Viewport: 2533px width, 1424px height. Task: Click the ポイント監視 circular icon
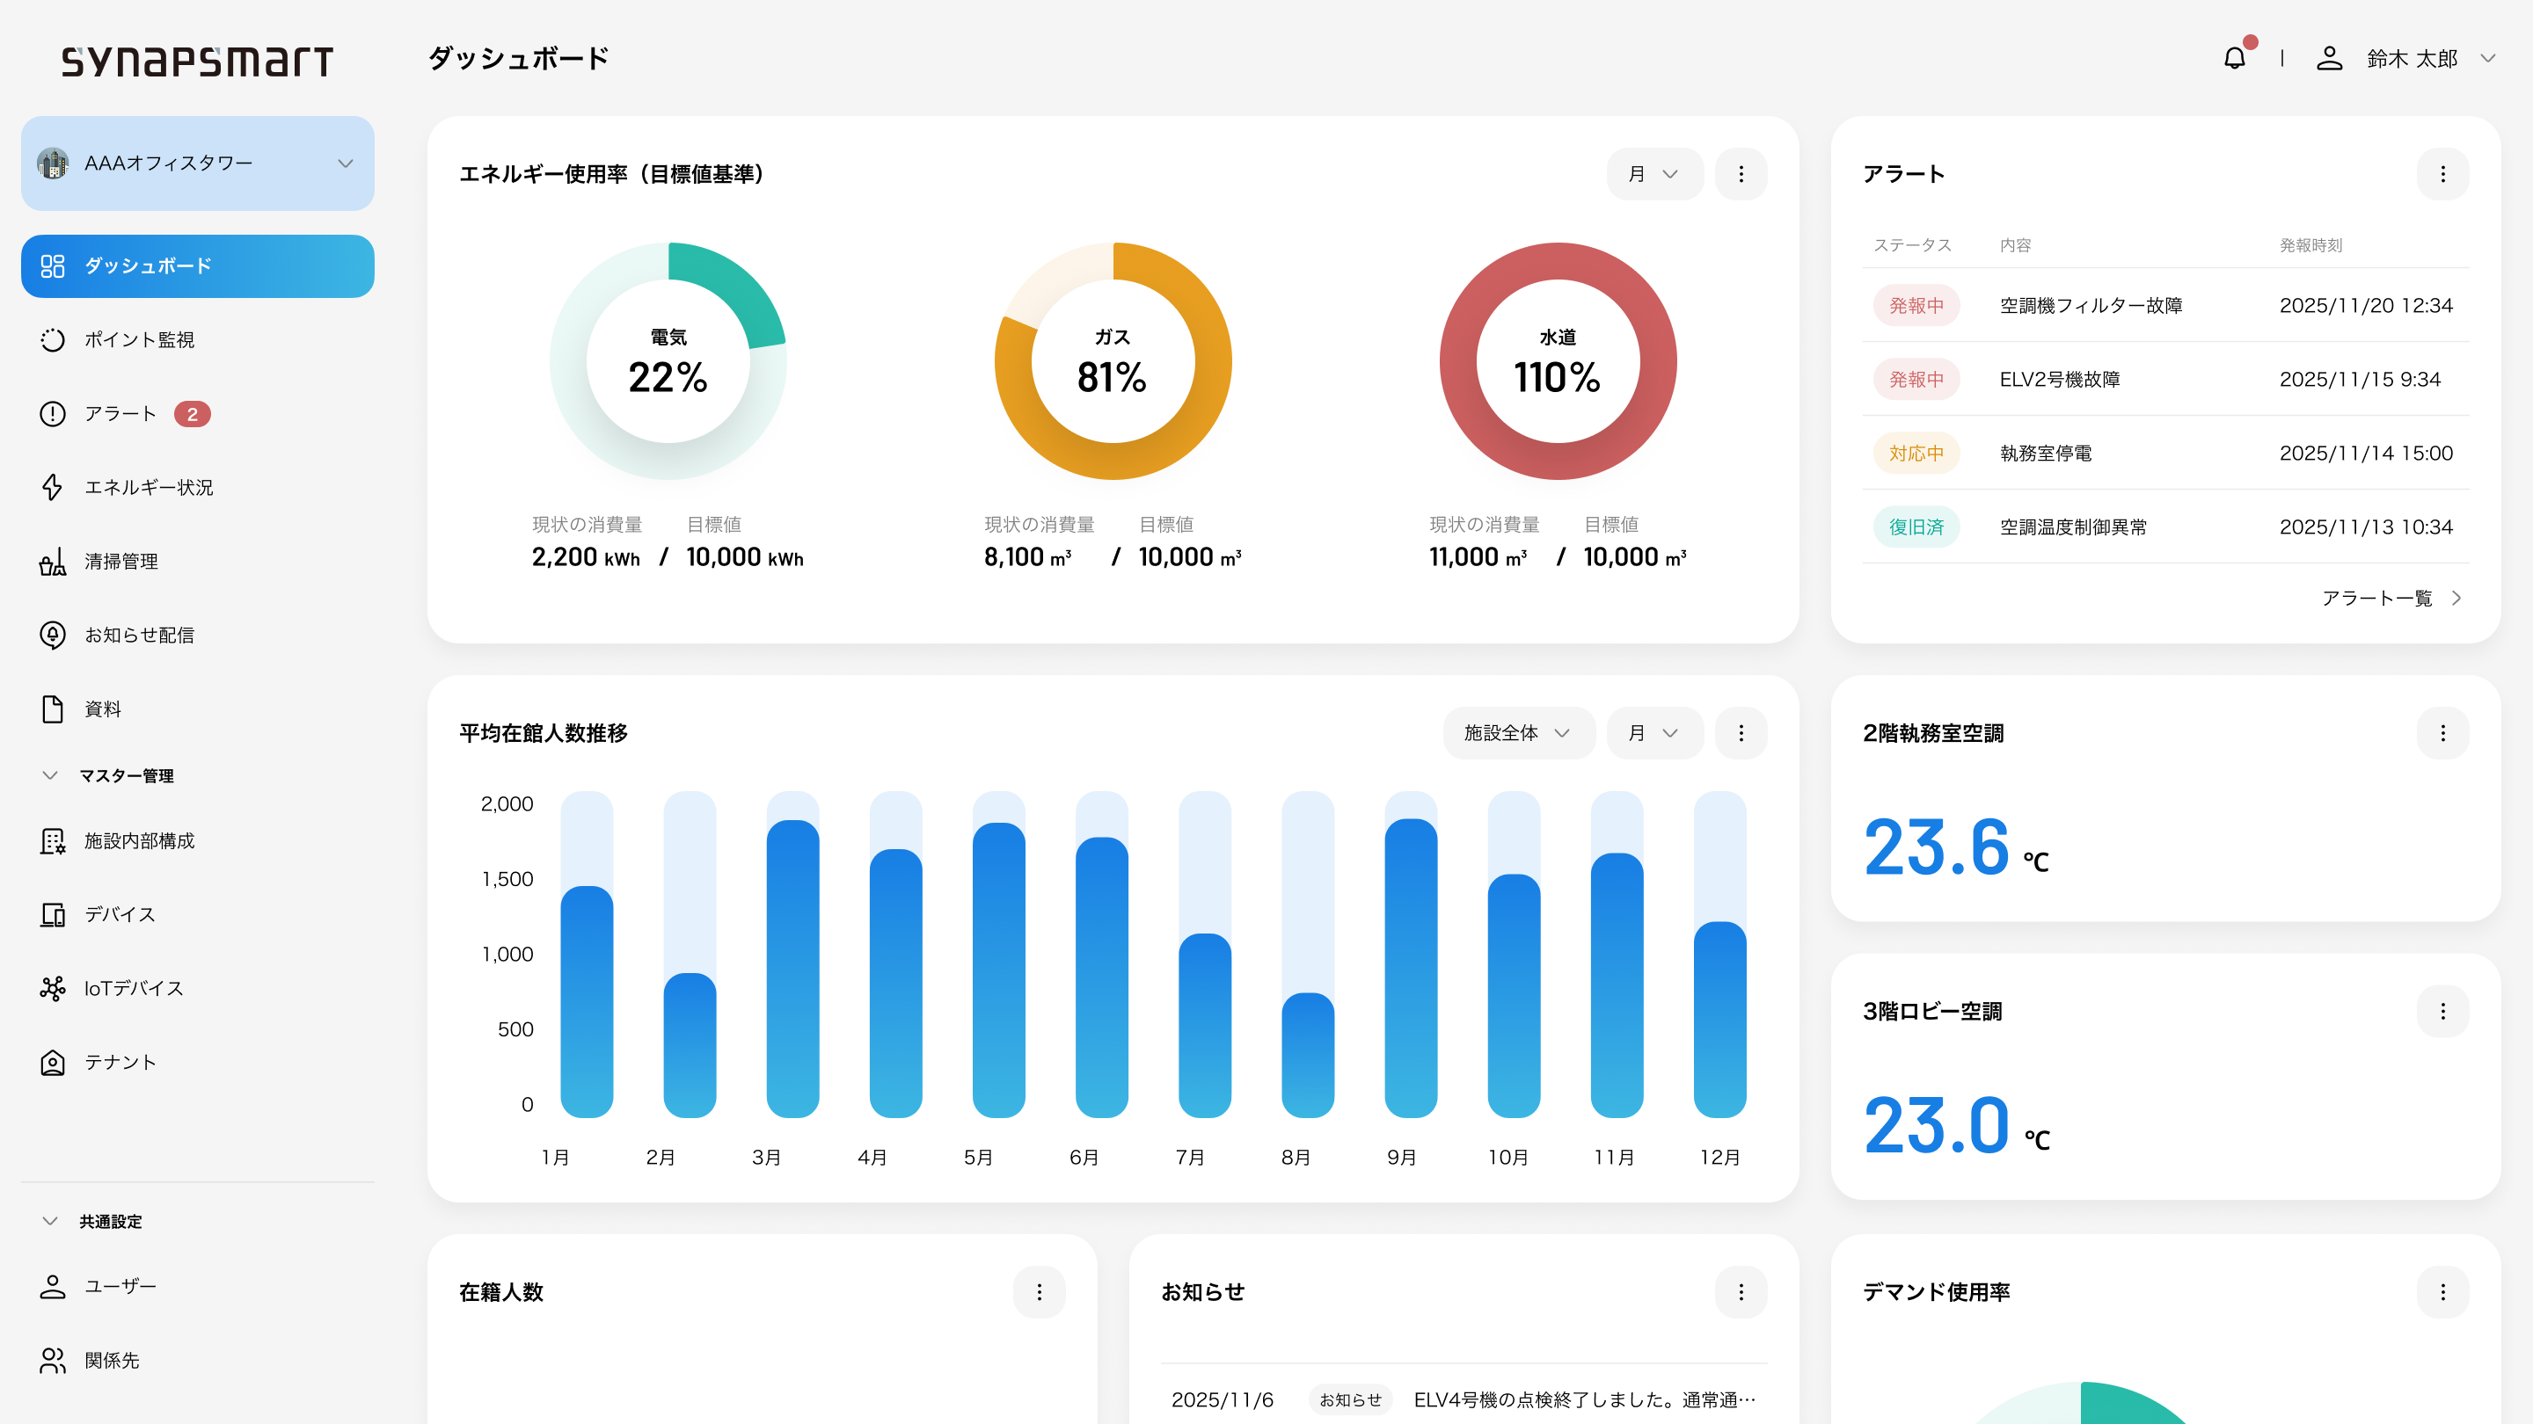tap(52, 340)
